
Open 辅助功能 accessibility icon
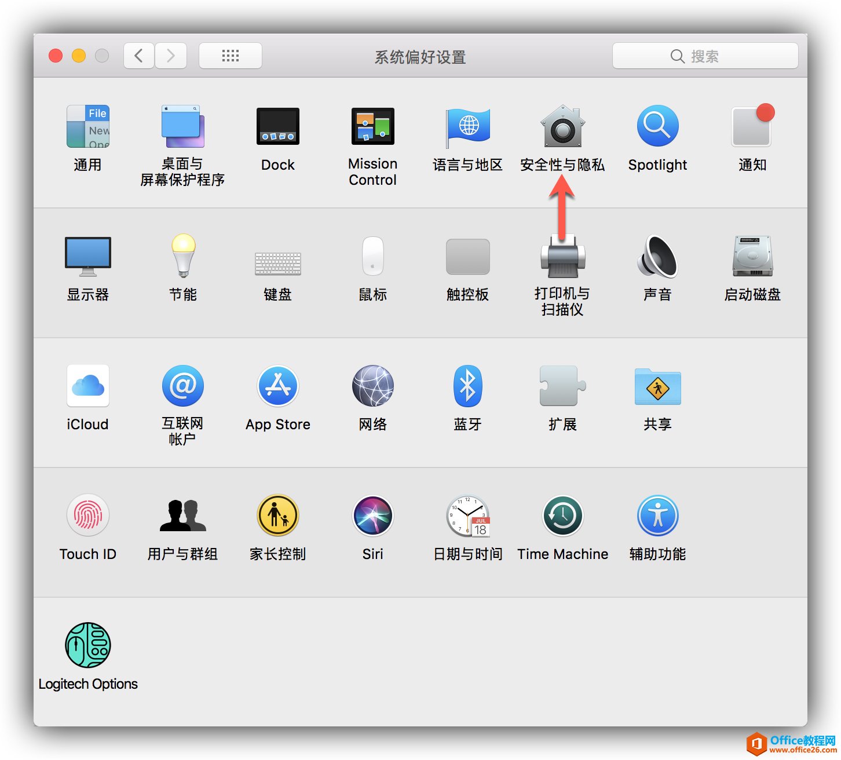click(x=658, y=516)
